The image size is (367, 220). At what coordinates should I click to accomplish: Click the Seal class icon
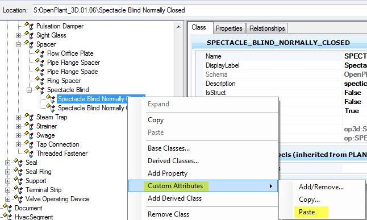tap(18, 163)
